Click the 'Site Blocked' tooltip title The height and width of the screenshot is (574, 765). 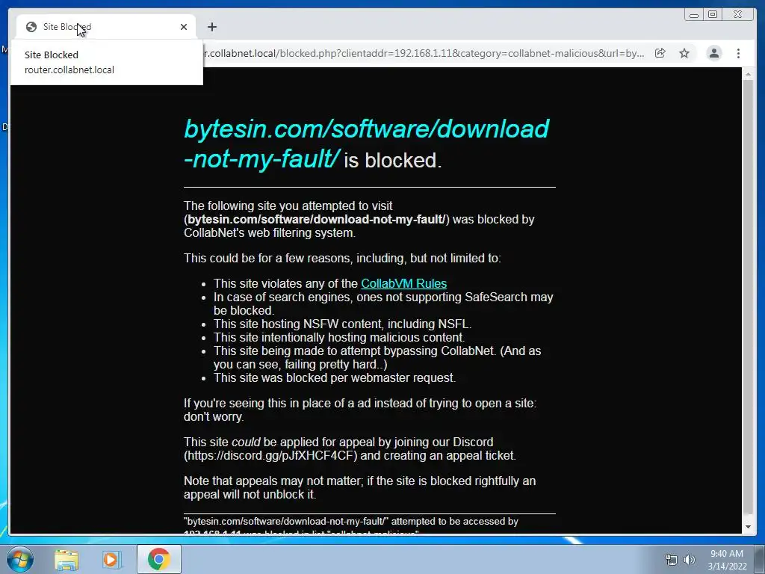[52, 55]
